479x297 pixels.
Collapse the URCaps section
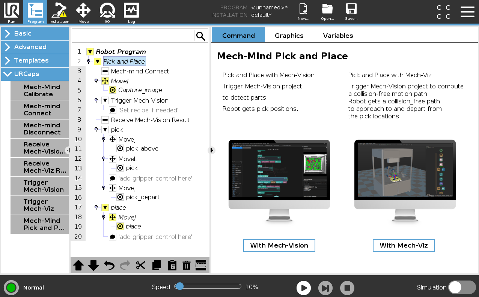coord(35,74)
